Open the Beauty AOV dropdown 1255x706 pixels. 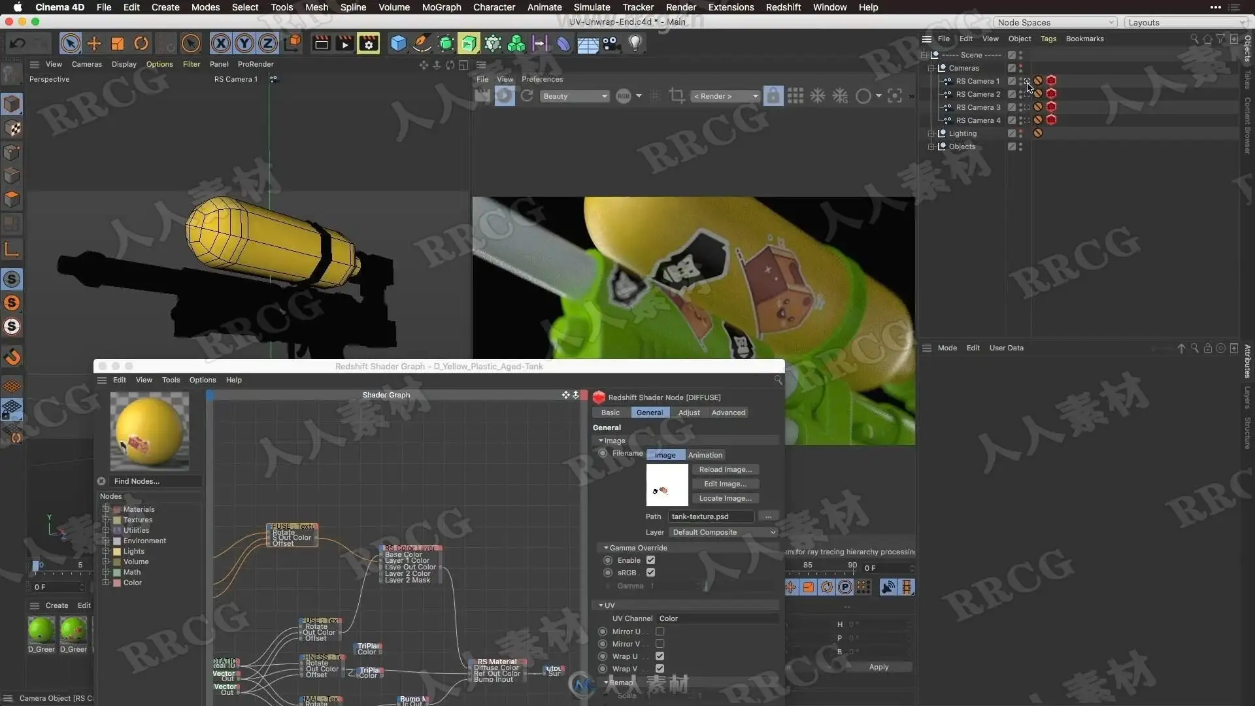pyautogui.click(x=575, y=96)
